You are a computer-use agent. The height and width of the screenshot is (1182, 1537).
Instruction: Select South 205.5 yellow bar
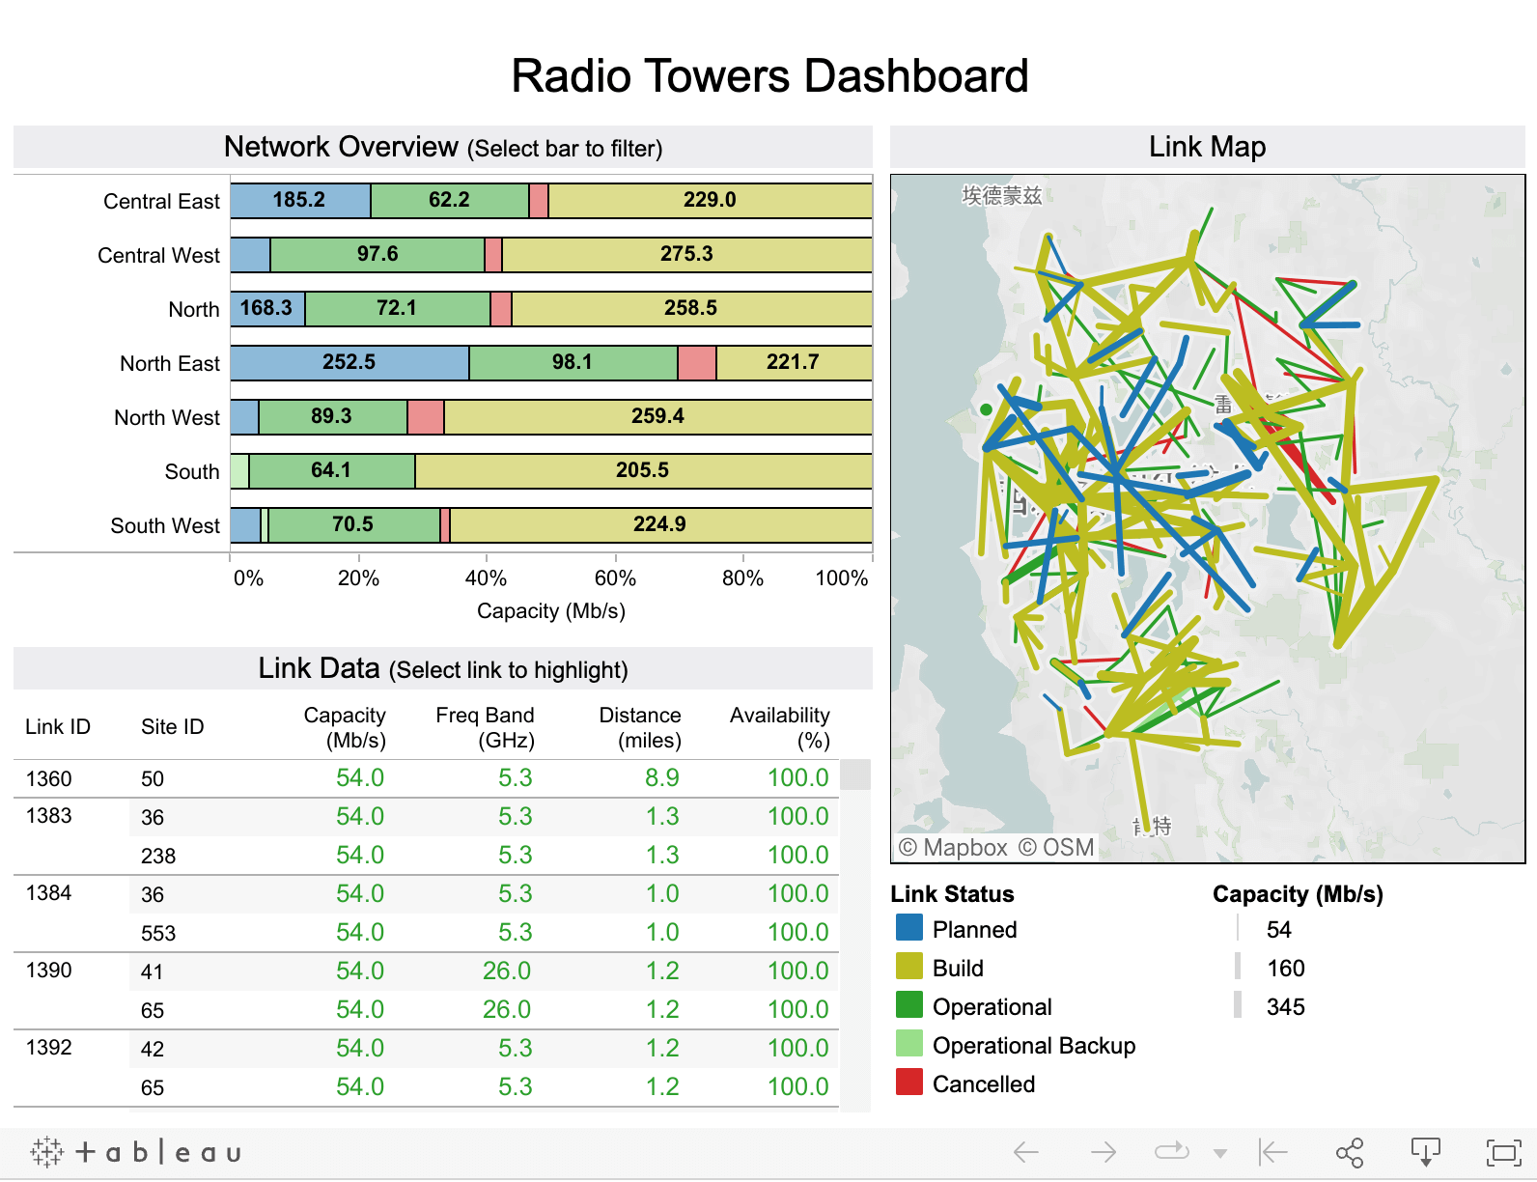click(x=644, y=470)
